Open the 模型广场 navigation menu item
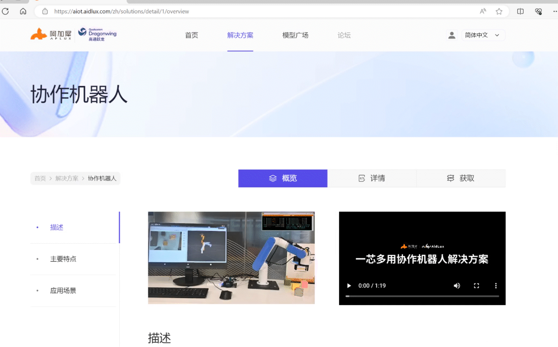The image size is (558, 347). click(295, 35)
